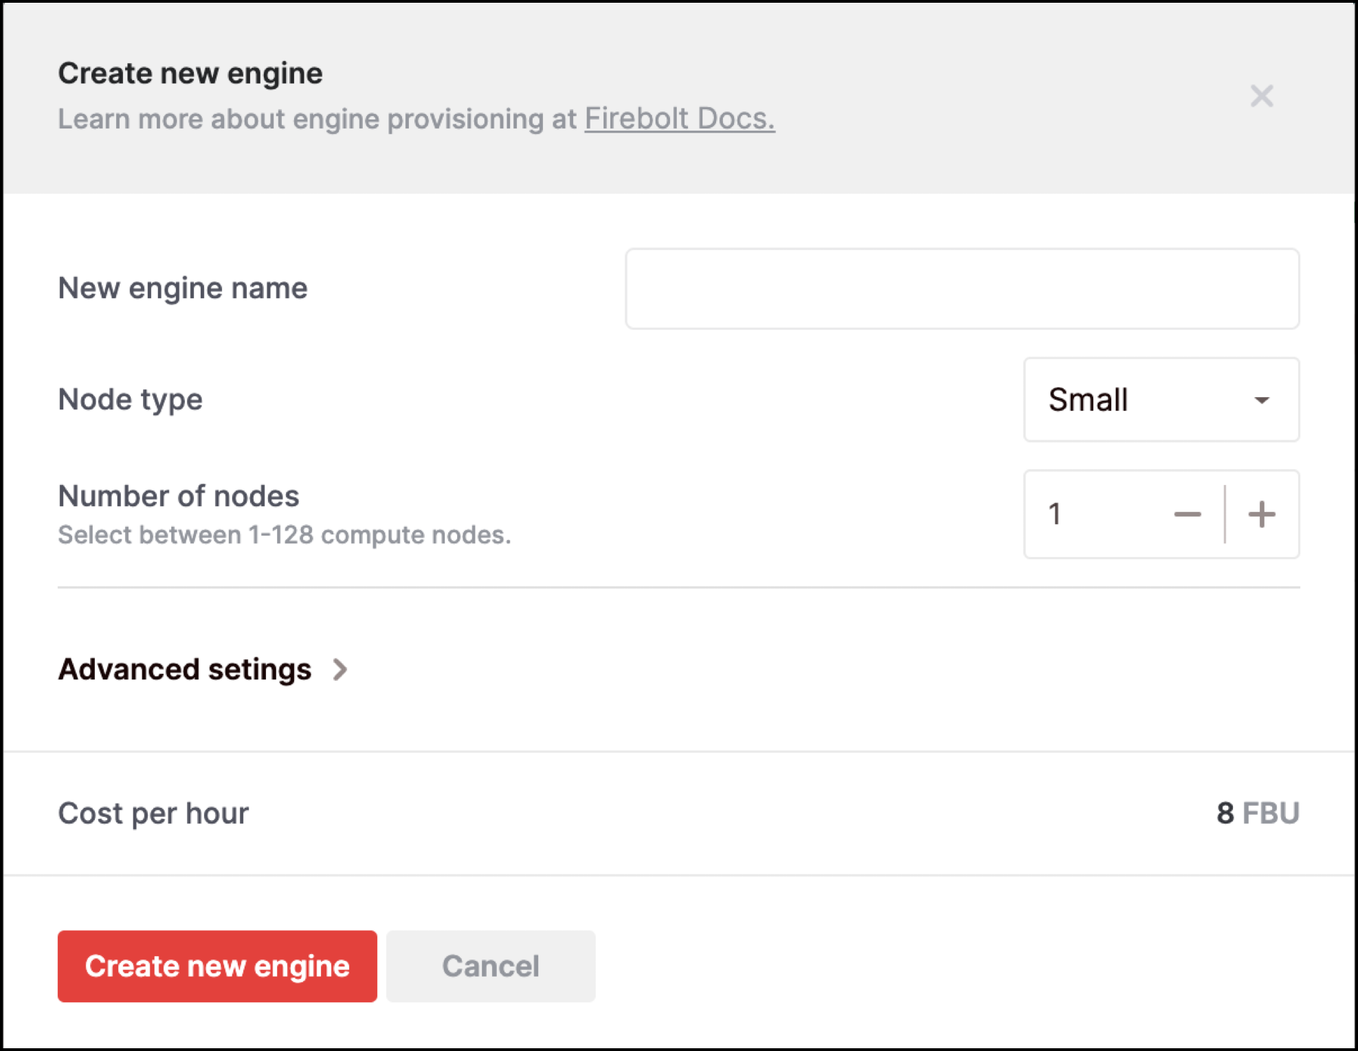Click the caret arrow in Node type selector
Image resolution: width=1358 pixels, height=1051 pixels.
tap(1261, 400)
